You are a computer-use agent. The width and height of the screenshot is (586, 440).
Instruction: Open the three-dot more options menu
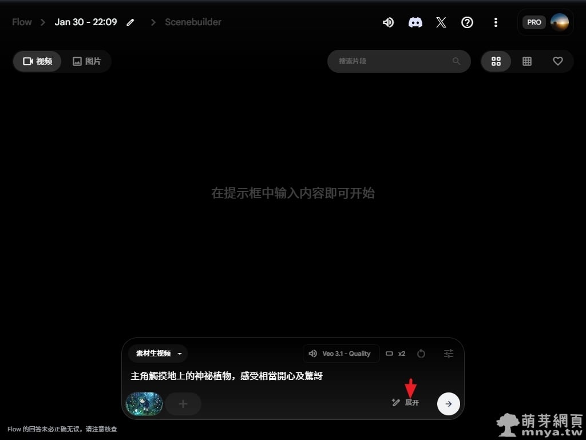[x=496, y=22]
